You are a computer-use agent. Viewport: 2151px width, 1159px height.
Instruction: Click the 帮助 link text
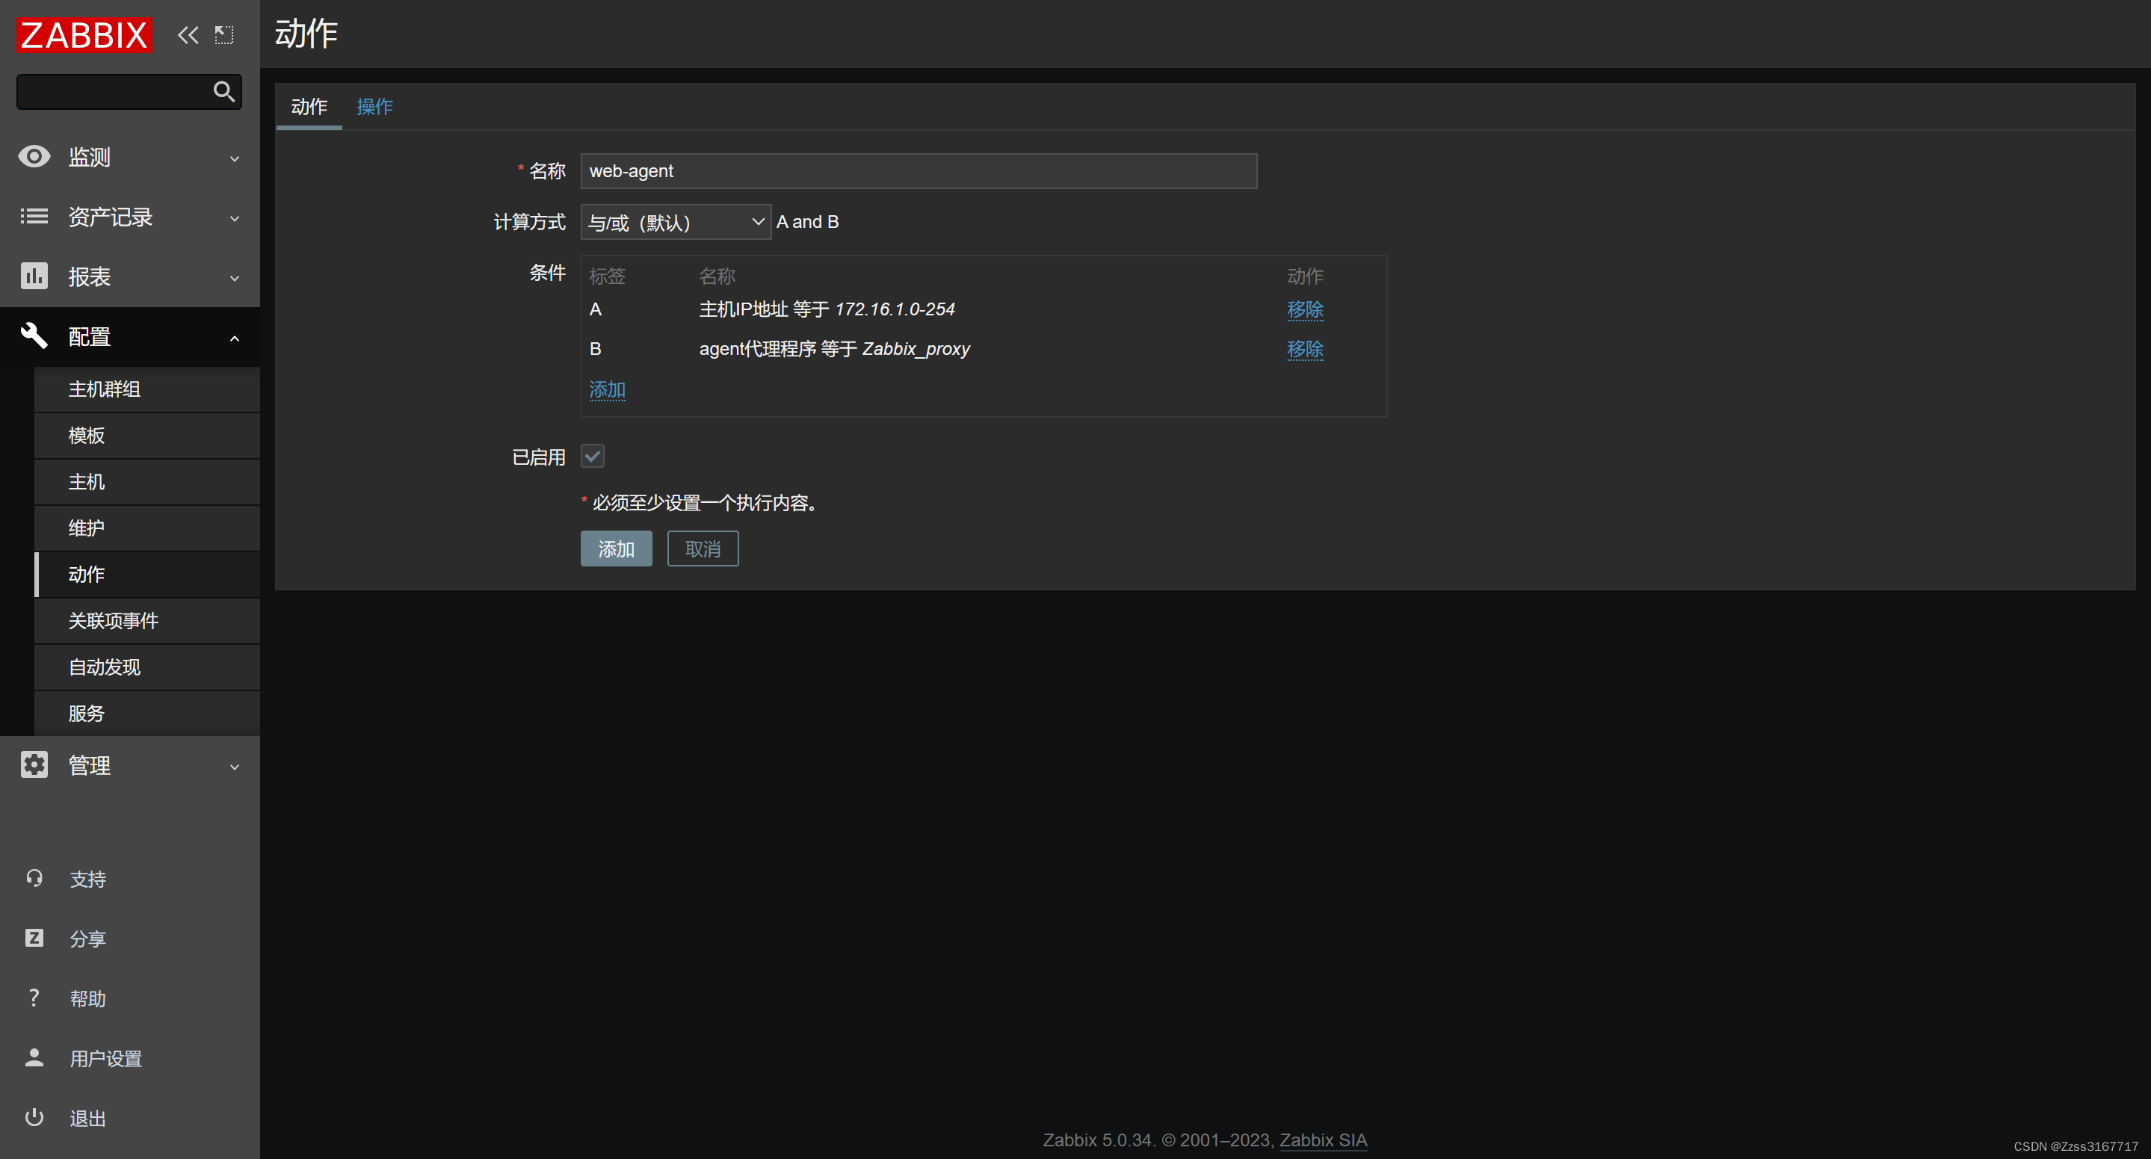point(87,998)
